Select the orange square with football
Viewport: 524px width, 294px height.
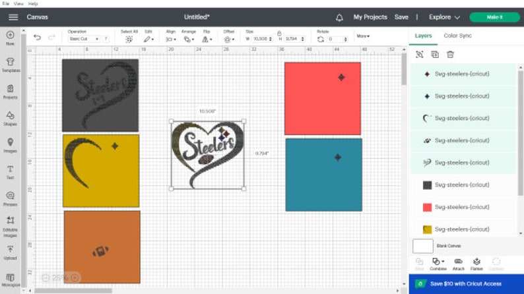(102, 247)
